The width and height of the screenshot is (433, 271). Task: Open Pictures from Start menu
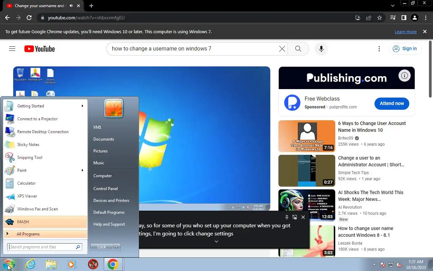coord(100,151)
